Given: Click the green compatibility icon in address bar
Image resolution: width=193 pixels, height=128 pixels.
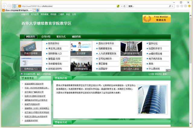Looking at the screenshot, I should tap(118, 6).
